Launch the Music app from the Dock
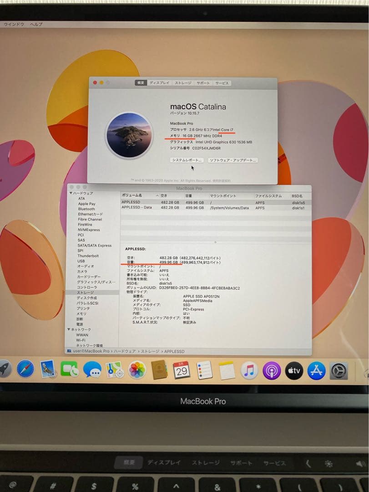This screenshot has height=492, width=369. point(249,371)
